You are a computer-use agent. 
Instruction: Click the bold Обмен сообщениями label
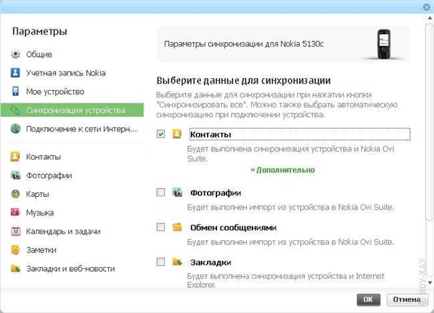click(233, 228)
